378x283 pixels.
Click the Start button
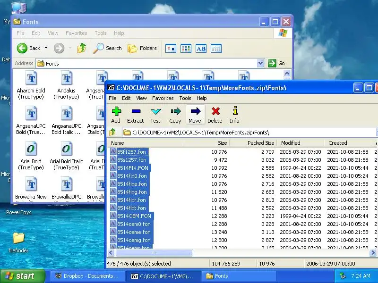click(22, 276)
